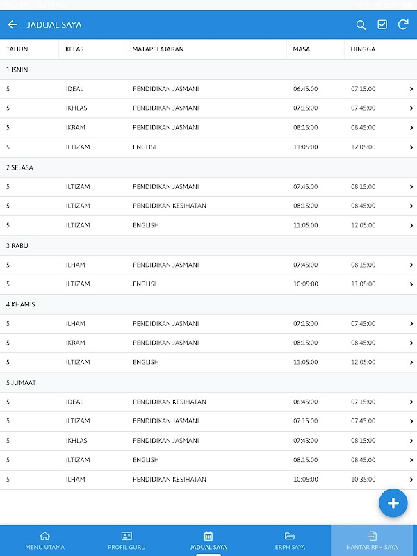417x556 pixels.
Task: Sort by the Matapelajaran column header
Action: [158, 49]
